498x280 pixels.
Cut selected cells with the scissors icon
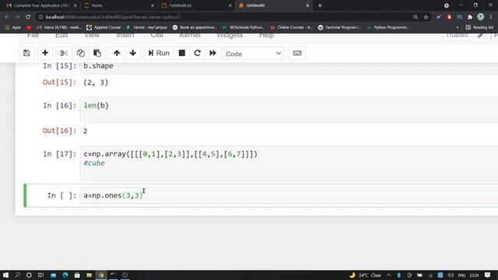[64, 53]
